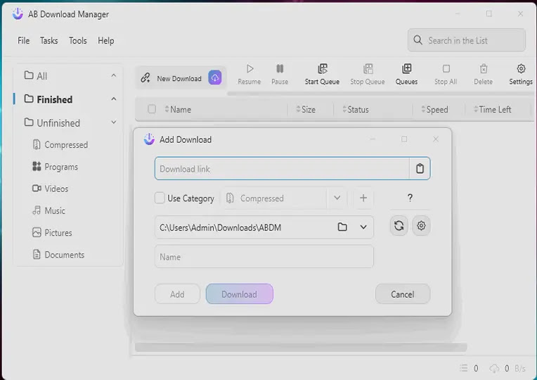Click the refresh icon in Add Download
The height and width of the screenshot is (380, 537).
tap(399, 226)
